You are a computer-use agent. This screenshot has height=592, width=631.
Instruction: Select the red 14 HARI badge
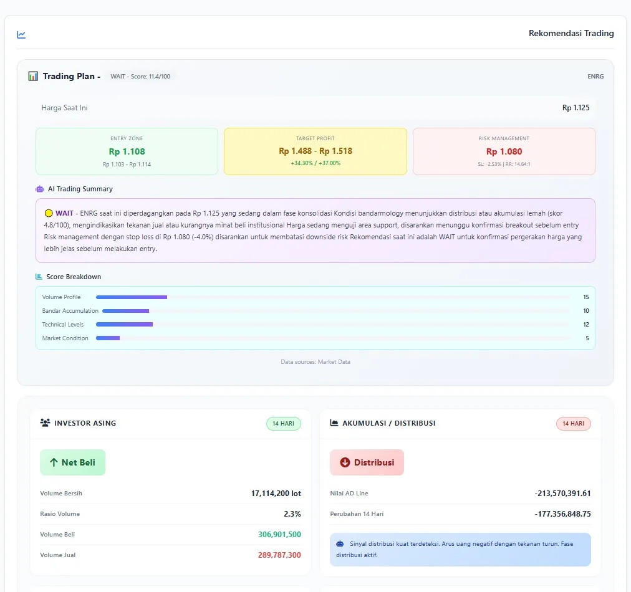pos(574,424)
